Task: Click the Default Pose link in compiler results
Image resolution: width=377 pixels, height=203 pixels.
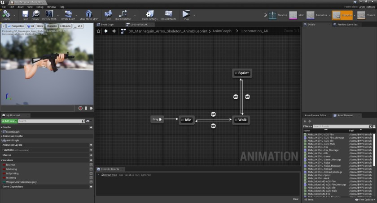Action: pos(110,175)
